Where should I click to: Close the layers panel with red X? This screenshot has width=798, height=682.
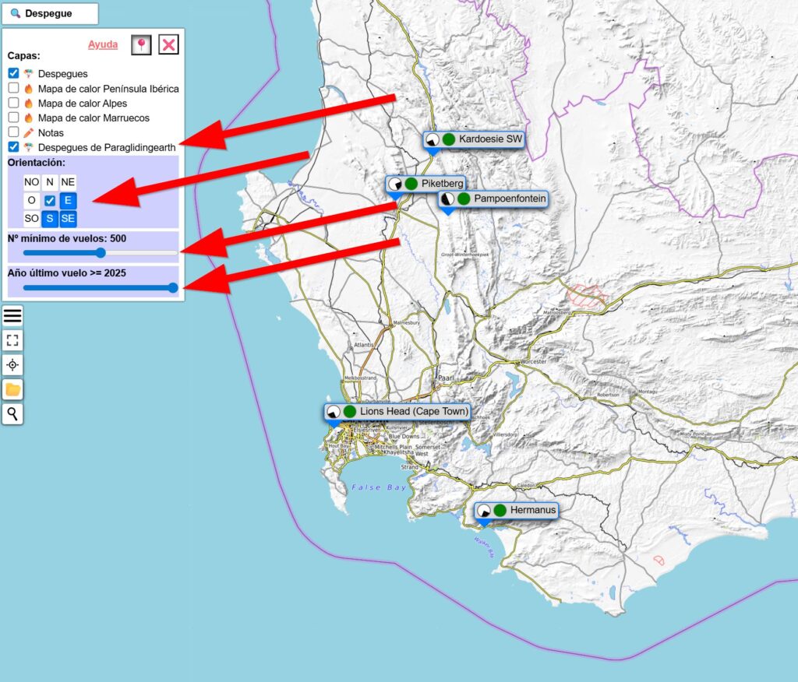(x=168, y=44)
